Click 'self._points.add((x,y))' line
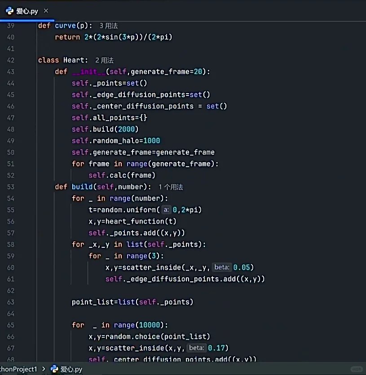Screen dimensions: 366x375 click(x=137, y=233)
